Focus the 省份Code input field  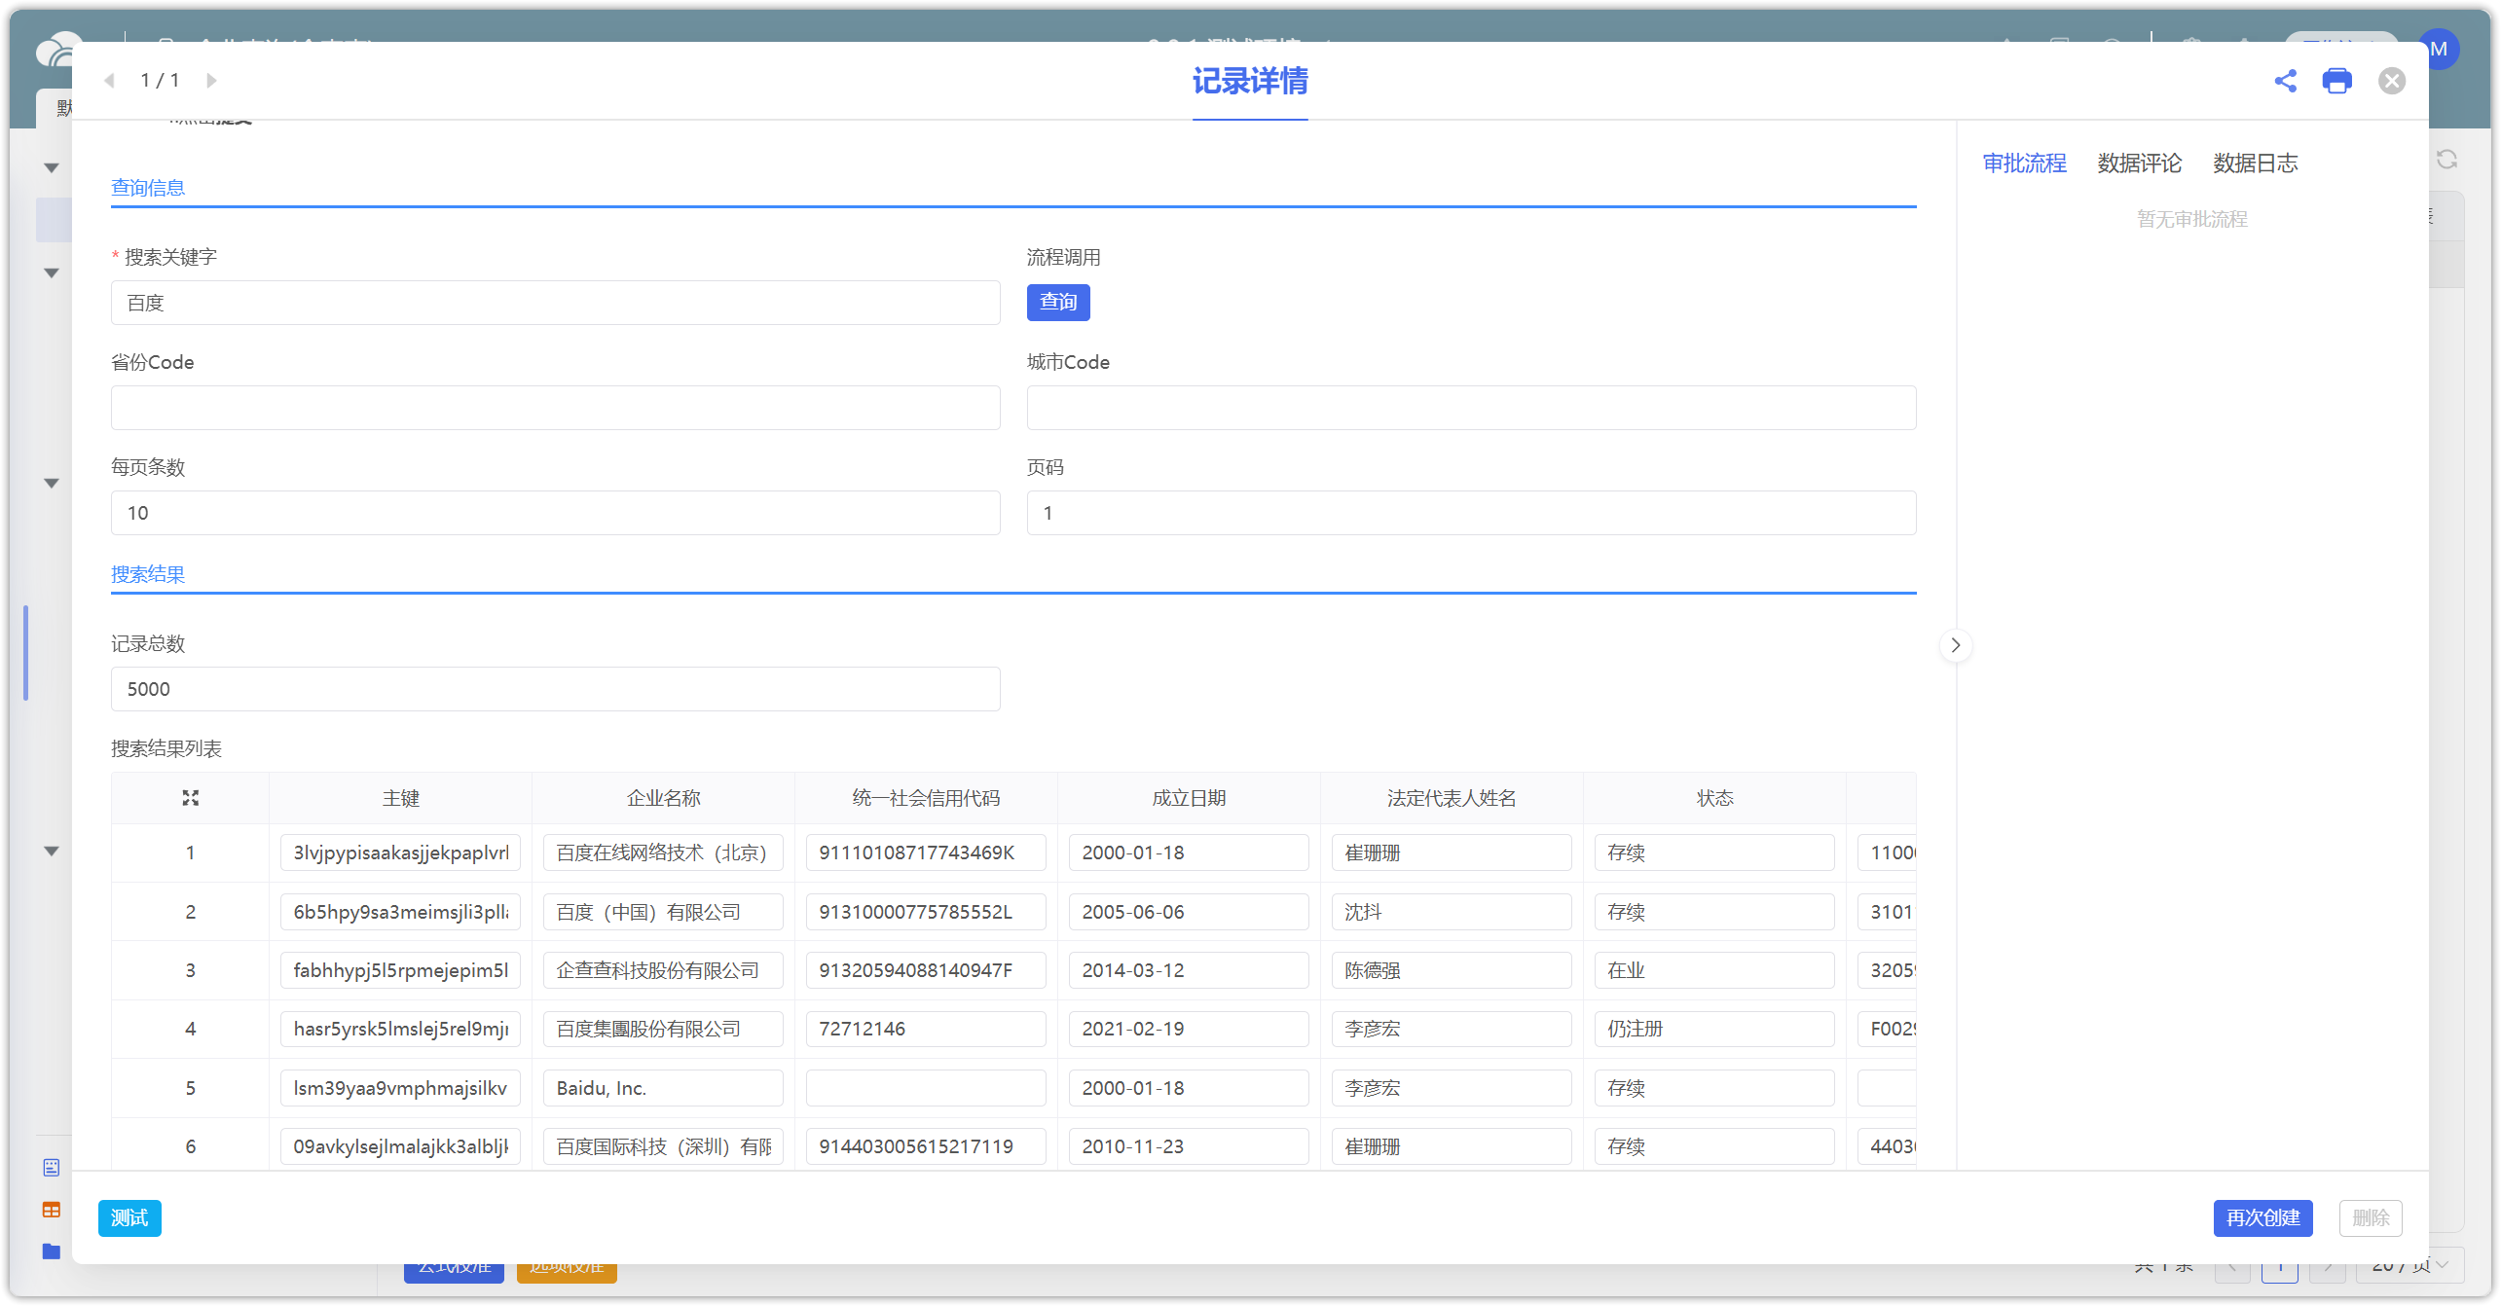pos(555,408)
